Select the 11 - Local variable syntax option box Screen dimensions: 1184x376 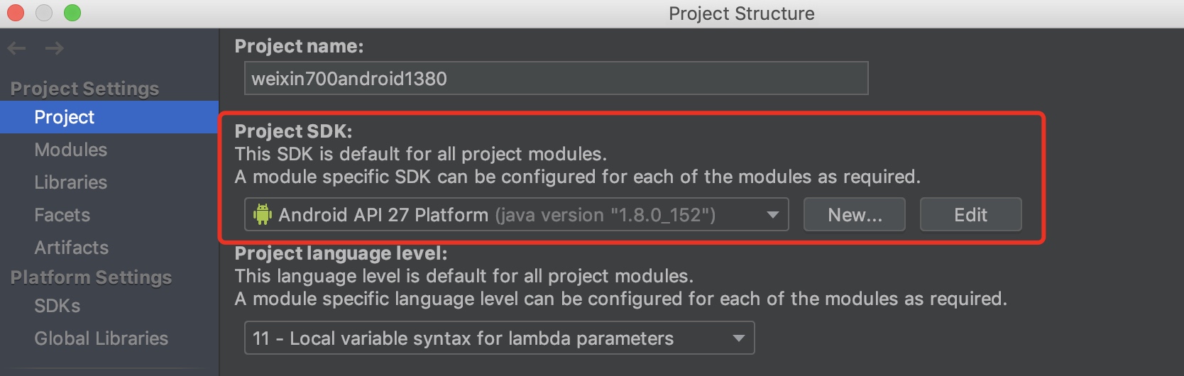click(500, 338)
